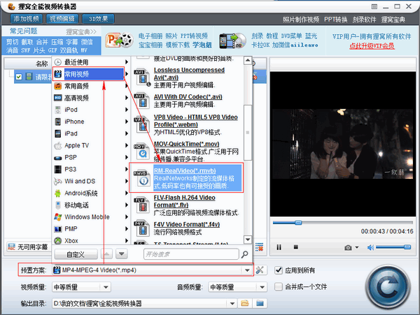Click the PowerPoint film reel banner icon
The width and height of the screenshot is (420, 315).
[120, 41]
